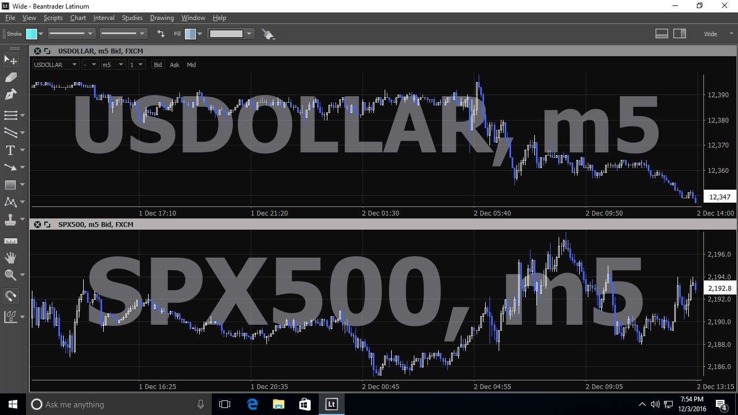Screen dimensions: 738x415
Task: Maximize the SPX500 chart panel
Action: (47, 224)
